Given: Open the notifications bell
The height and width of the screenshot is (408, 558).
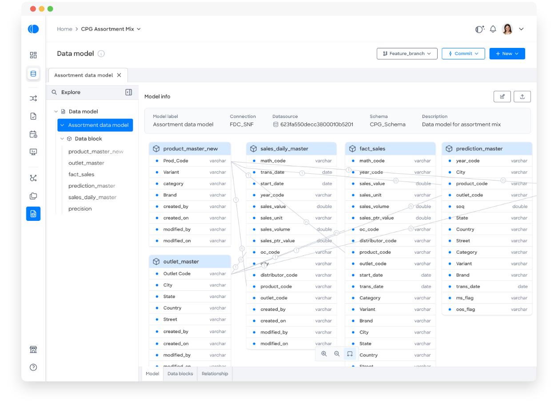Looking at the screenshot, I should pos(493,29).
